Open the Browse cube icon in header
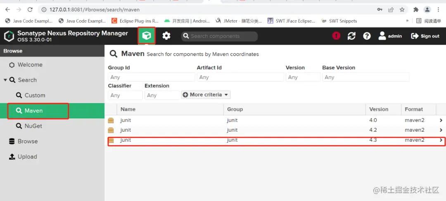 147,36
